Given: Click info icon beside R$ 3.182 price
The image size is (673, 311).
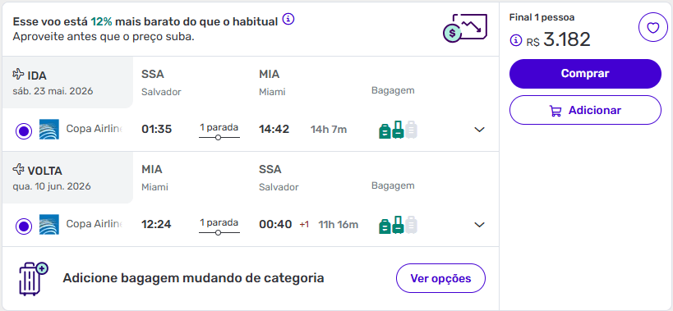Looking at the screenshot, I should [515, 41].
